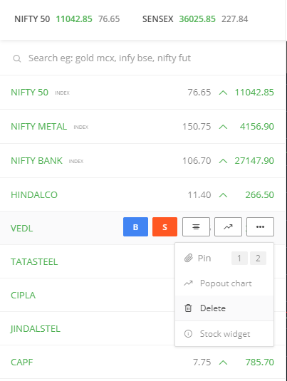Image resolution: width=287 pixels, height=381 pixels.
Task: Click the trash icon next to Delete
Action: click(188, 308)
